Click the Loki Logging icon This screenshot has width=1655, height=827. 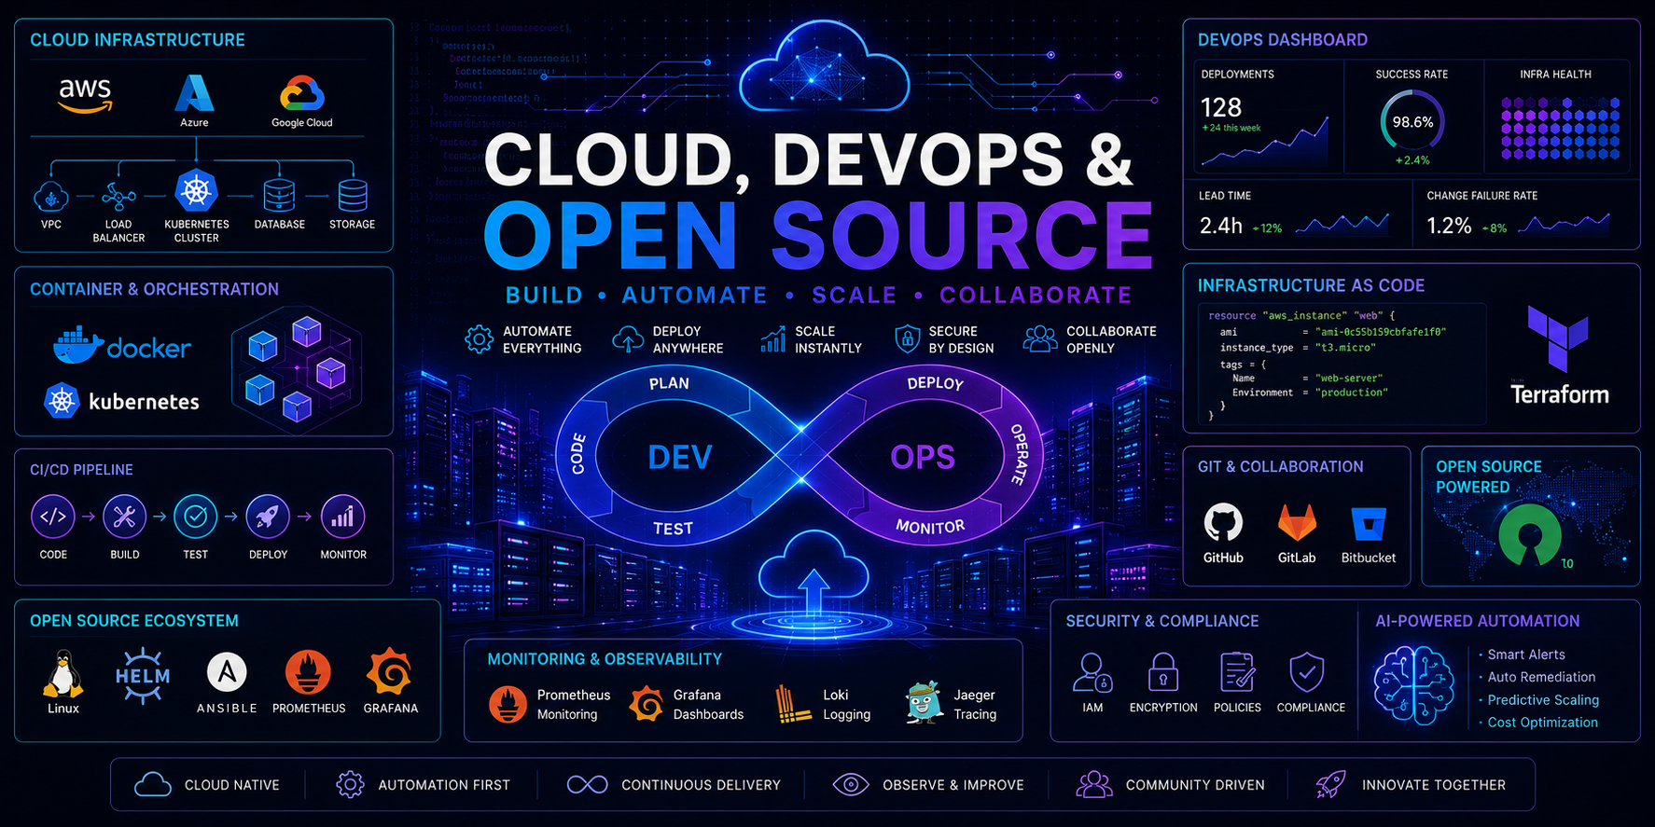coord(794,704)
